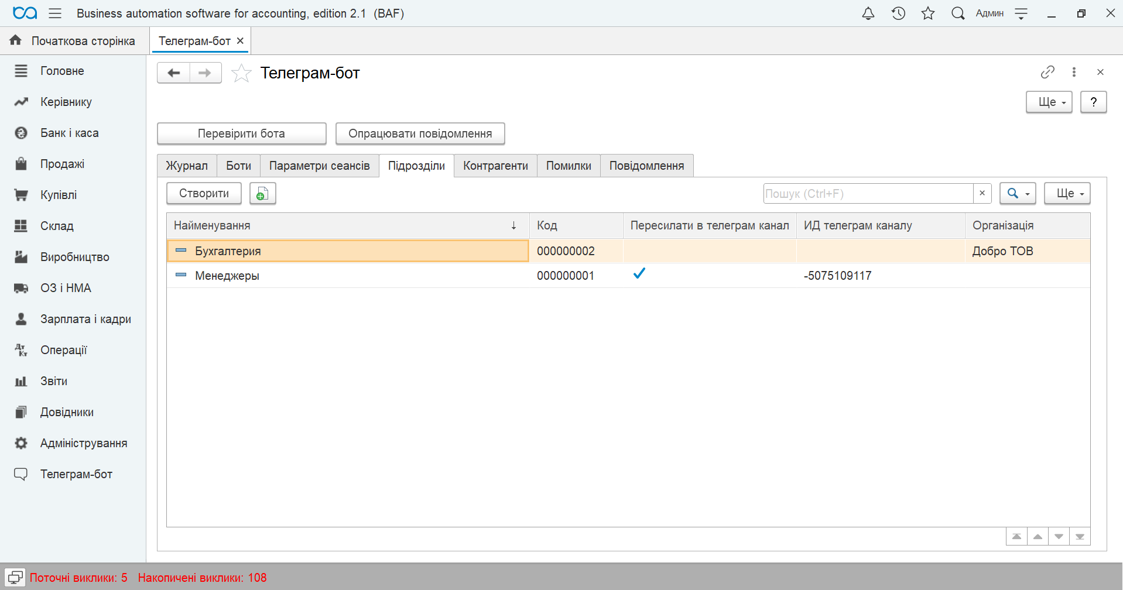
Task: Sort by the Найменування column header
Action: (x=348, y=226)
